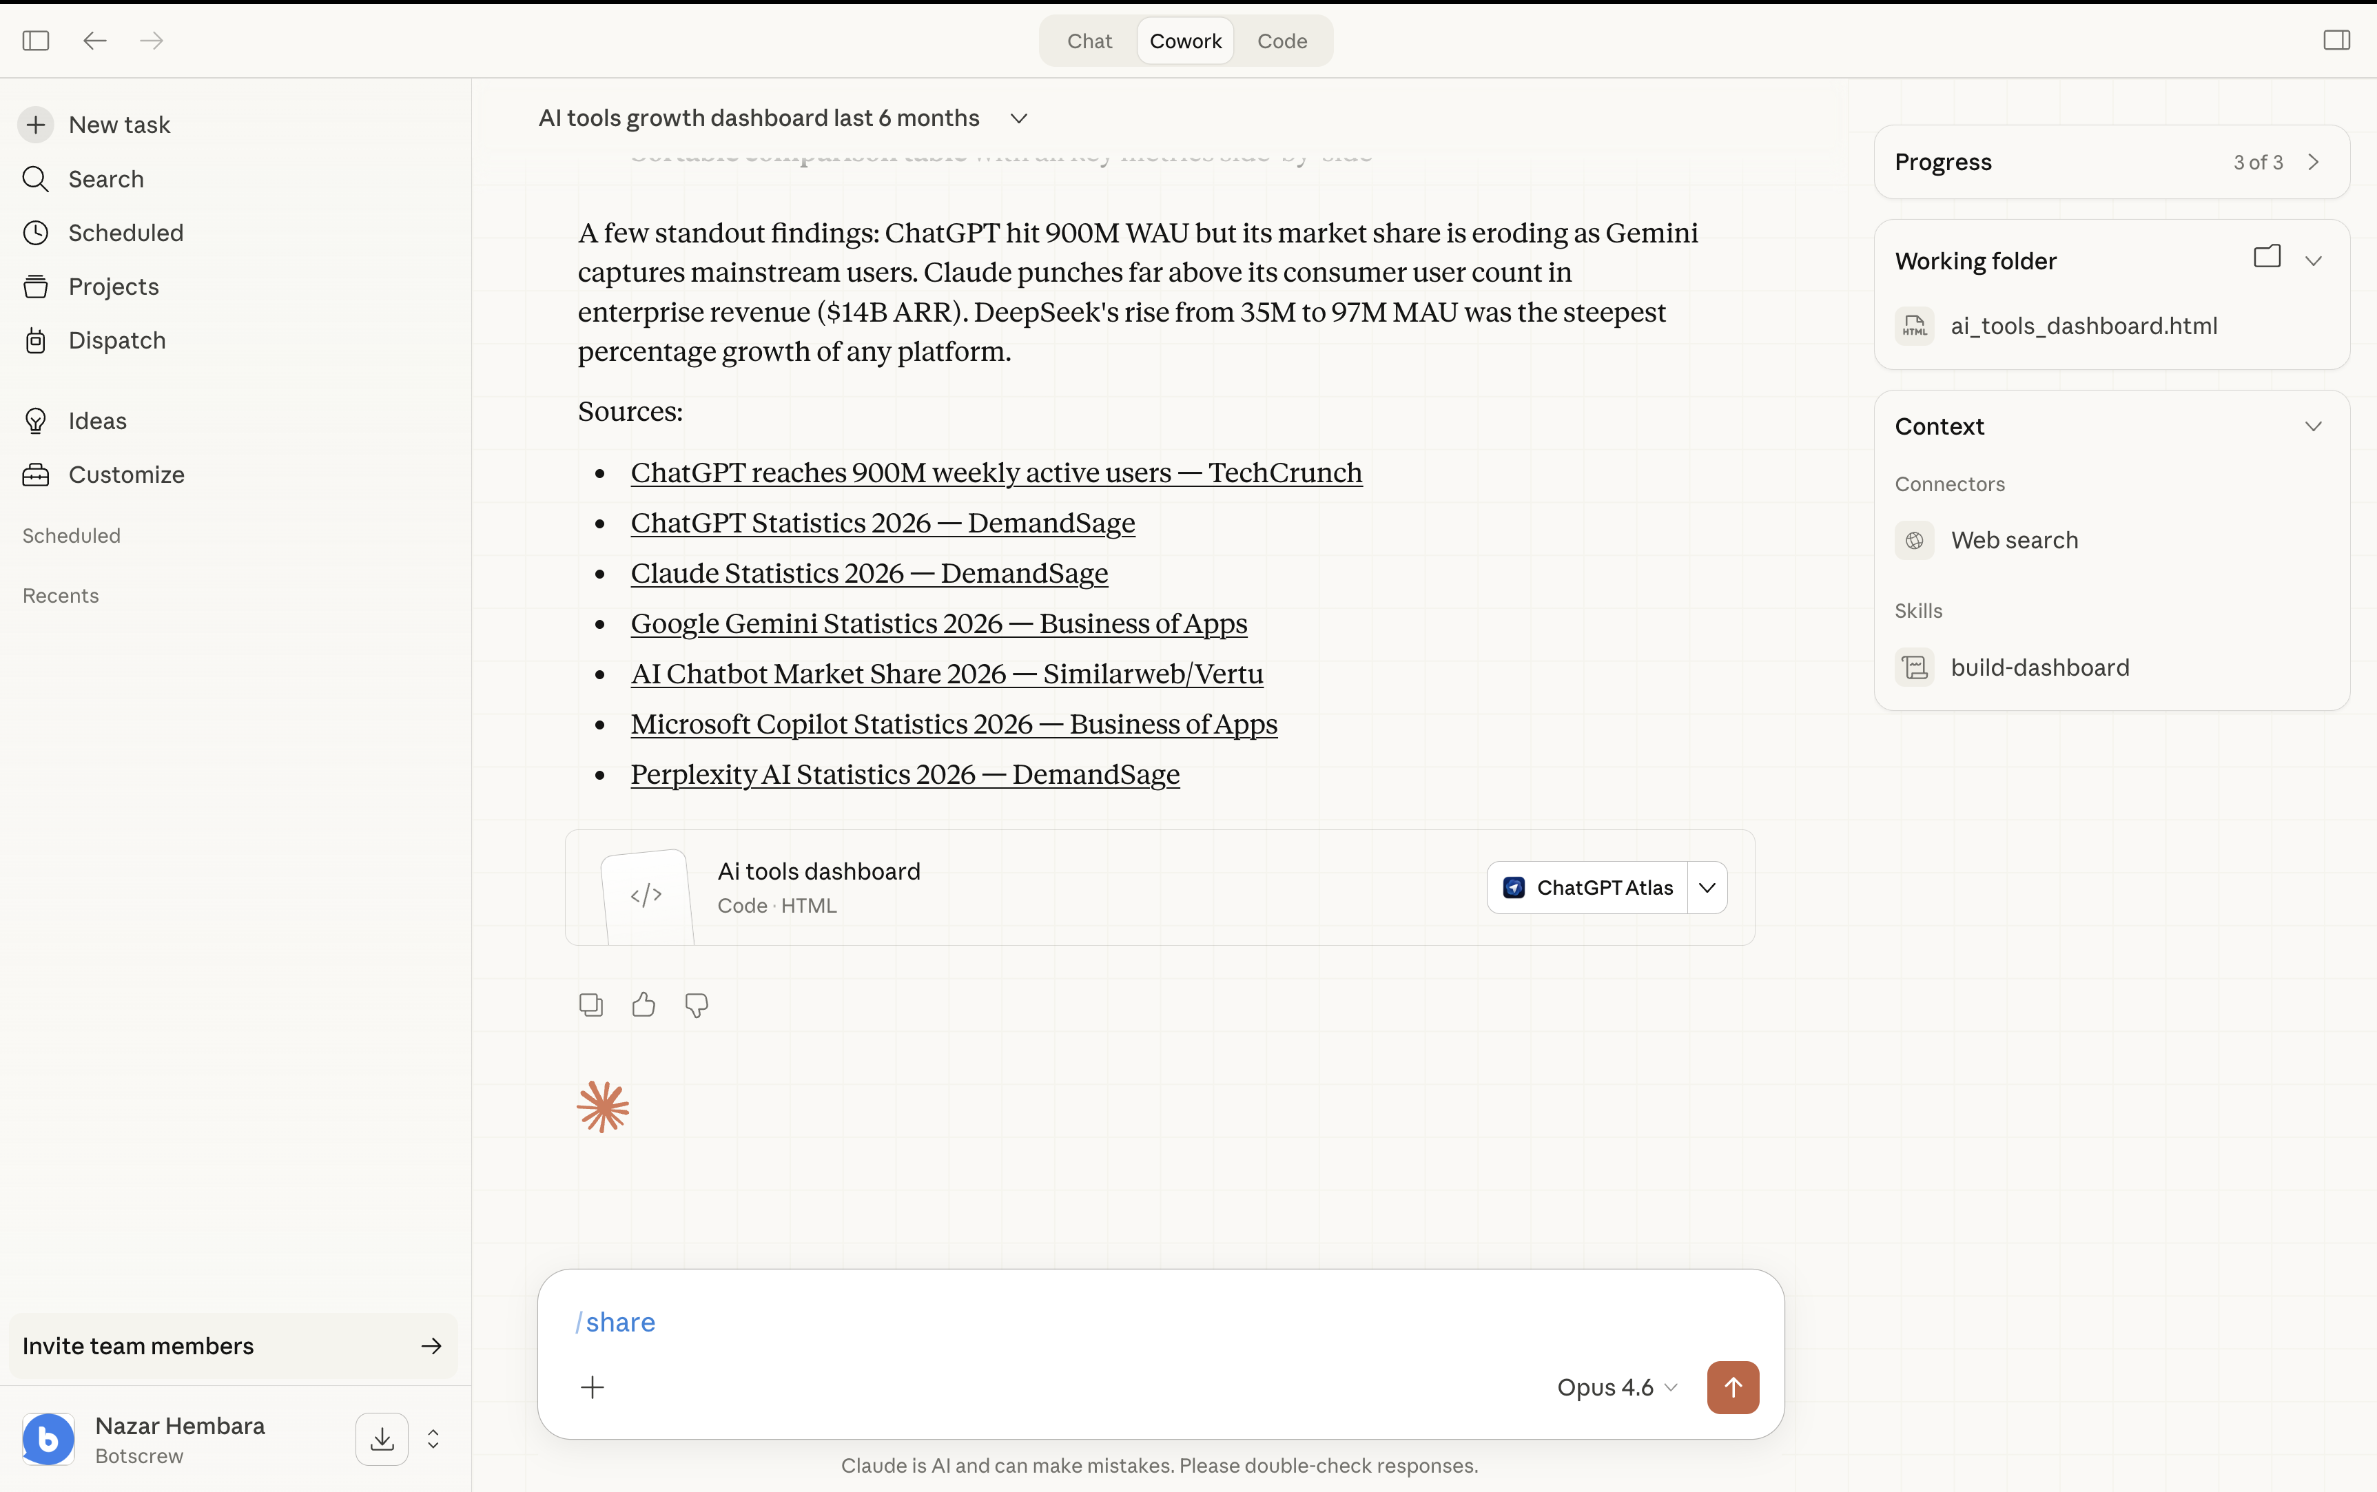Click the thumbs down feedback icon
2377x1492 pixels.
(697, 1004)
